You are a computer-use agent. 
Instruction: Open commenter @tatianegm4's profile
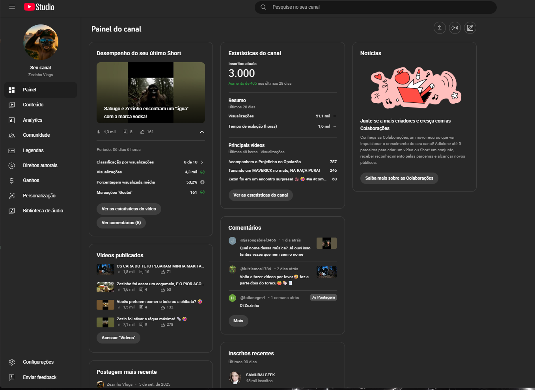[x=253, y=298]
